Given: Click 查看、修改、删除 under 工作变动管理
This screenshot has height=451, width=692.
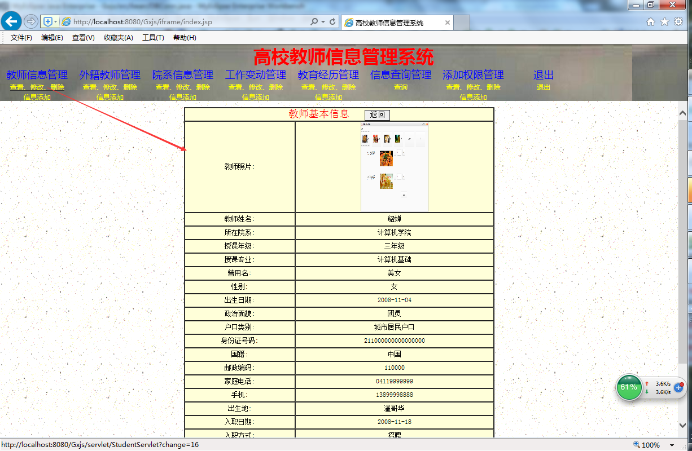Looking at the screenshot, I should 255,87.
